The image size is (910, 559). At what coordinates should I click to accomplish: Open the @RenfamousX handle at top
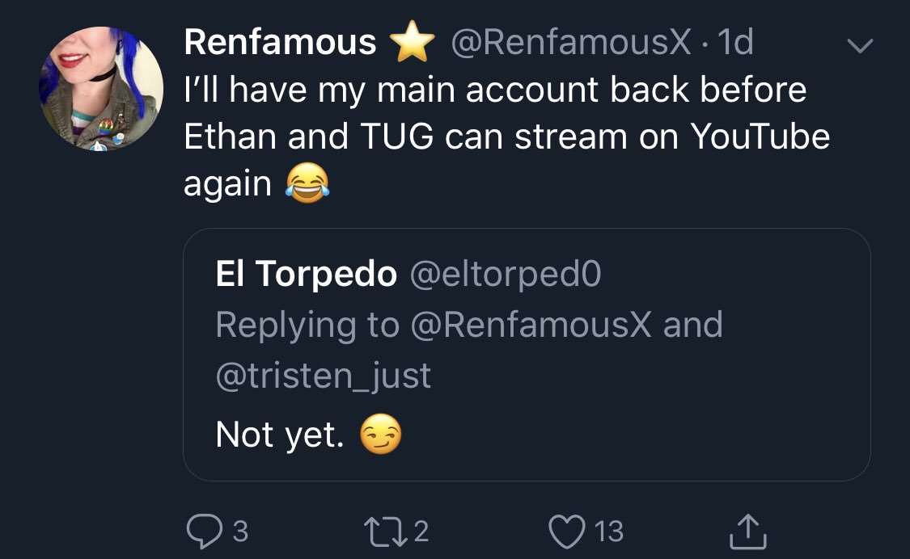571,42
